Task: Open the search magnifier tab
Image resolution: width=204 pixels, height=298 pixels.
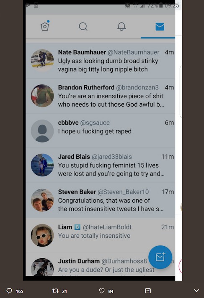Action: click(83, 26)
